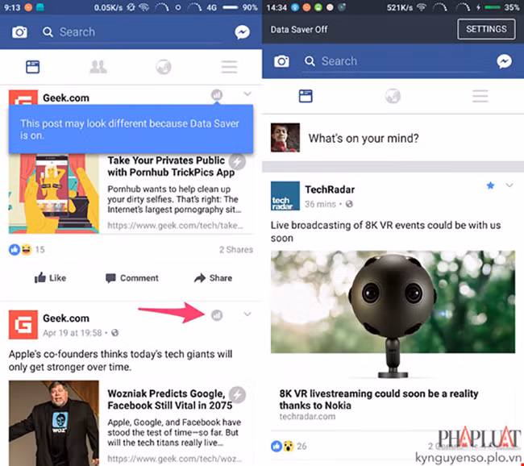
Task: Open 'Take Your Privates Public' article title
Action: [x=171, y=166]
